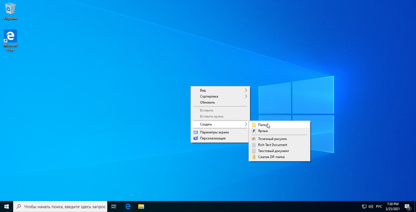416x212 pixels.
Task: Expand the Вид submenu
Action: click(220, 90)
